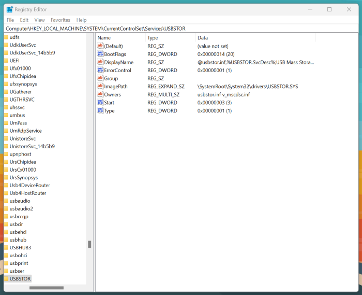
Task: Select the UmRdpService key
Action: coord(26,131)
